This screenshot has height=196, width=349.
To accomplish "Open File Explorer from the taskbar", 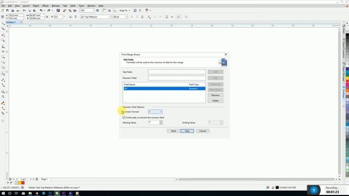I will tap(30, 193).
